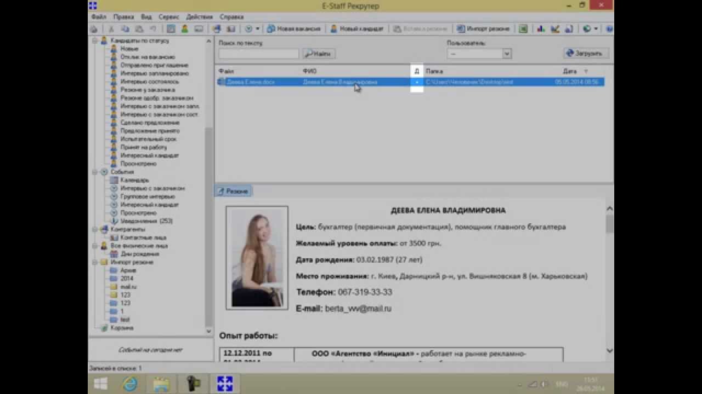Select Принят на работу in the tree
Image resolution: width=702 pixels, height=394 pixels.
143,147
